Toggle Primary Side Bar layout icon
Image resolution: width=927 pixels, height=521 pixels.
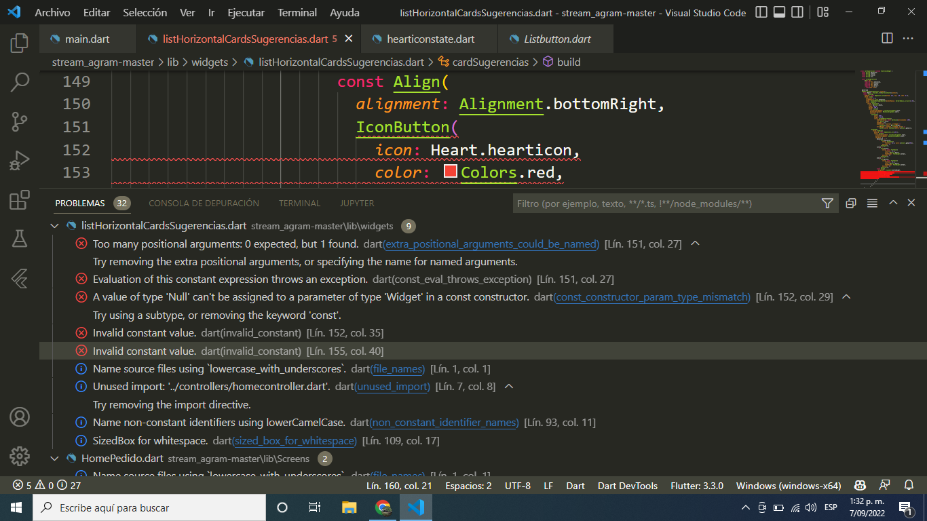point(762,12)
